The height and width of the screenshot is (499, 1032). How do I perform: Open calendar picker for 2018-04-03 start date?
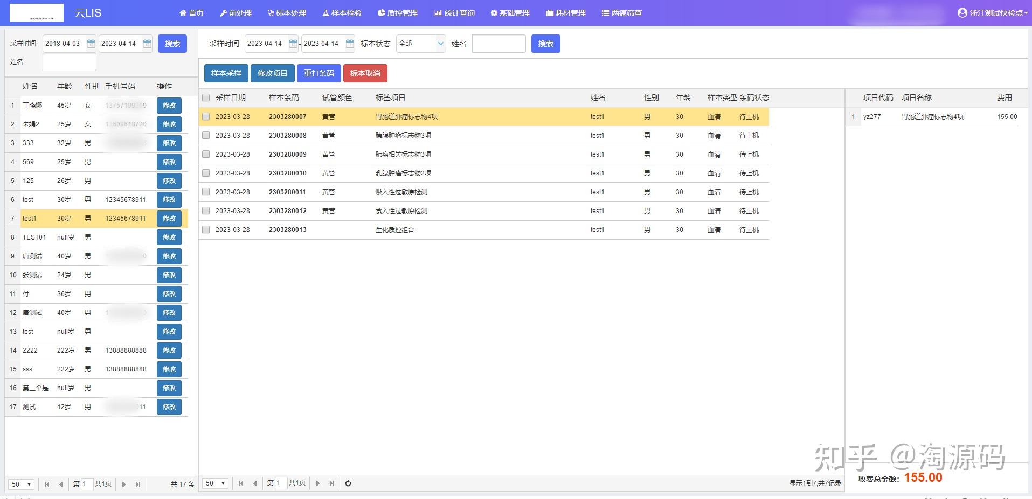(90, 43)
